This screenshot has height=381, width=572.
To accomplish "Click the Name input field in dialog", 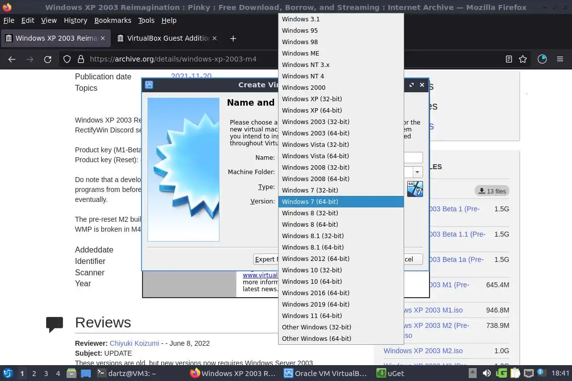I will pos(413,157).
